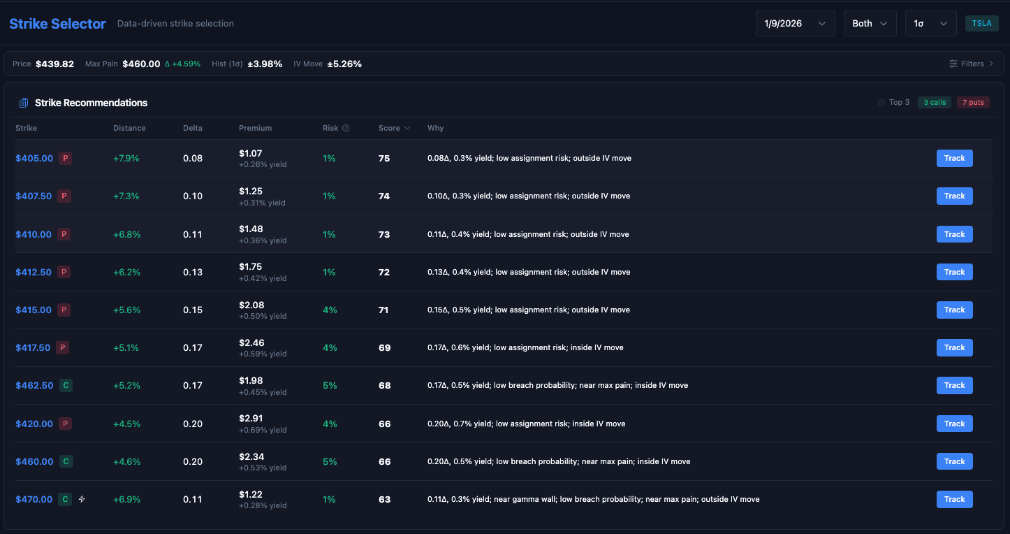Track the $410.00 put strike
1010x534 pixels.
click(x=954, y=234)
